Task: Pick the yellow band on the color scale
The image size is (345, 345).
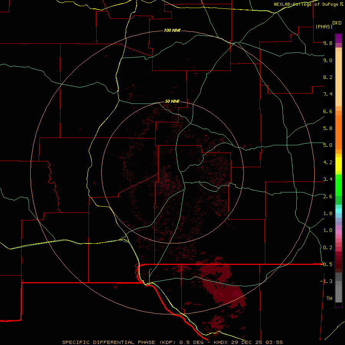Action: click(338, 164)
